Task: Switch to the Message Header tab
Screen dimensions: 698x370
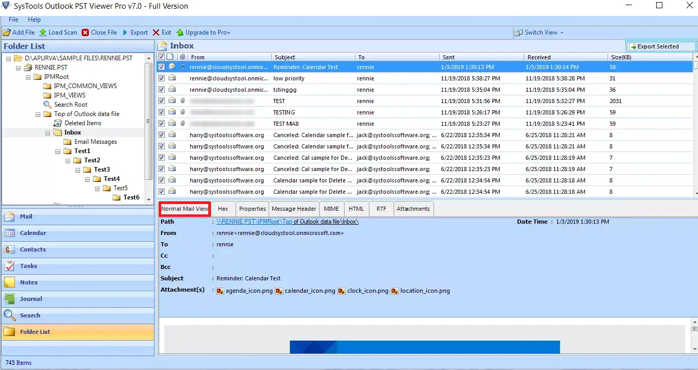Action: pos(294,209)
